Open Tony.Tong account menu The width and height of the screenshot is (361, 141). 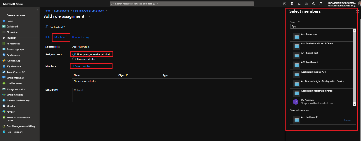click(x=344, y=4)
